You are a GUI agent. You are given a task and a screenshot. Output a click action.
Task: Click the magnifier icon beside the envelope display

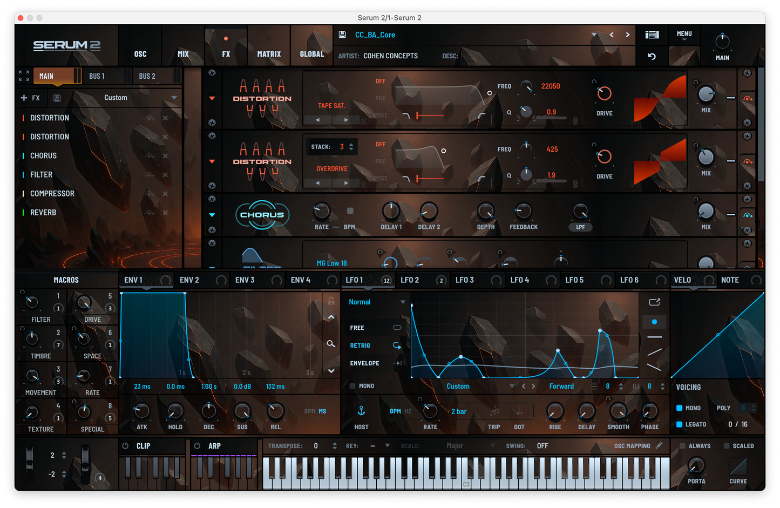coord(331,343)
